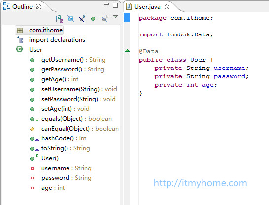Select getAge() : int method
269x205 pixels.
click(x=60, y=79)
